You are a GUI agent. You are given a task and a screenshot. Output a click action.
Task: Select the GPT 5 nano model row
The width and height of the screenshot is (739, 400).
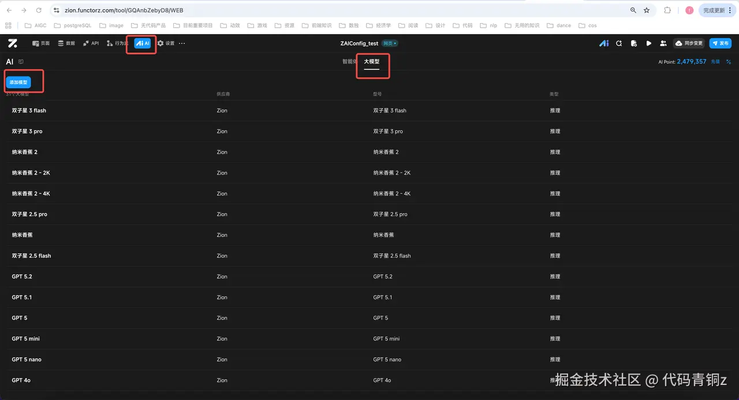click(x=369, y=360)
